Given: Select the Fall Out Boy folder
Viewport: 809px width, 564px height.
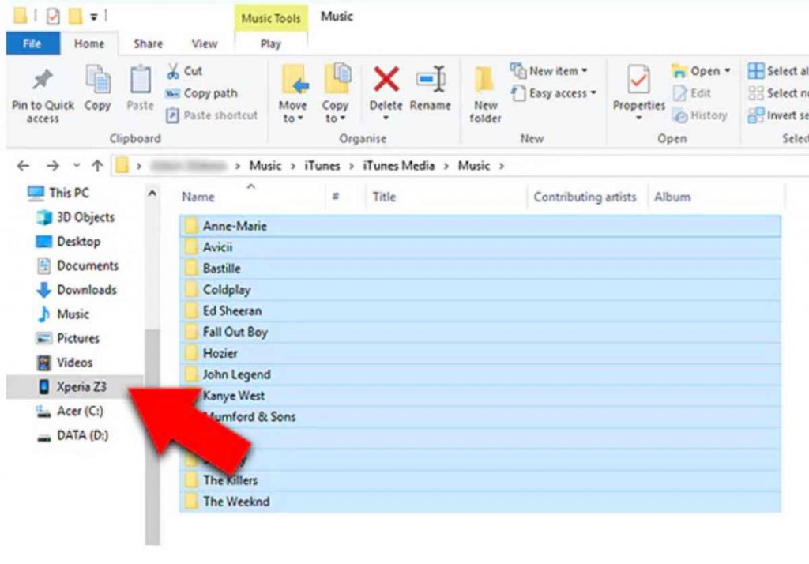Looking at the screenshot, I should tap(480, 332).
